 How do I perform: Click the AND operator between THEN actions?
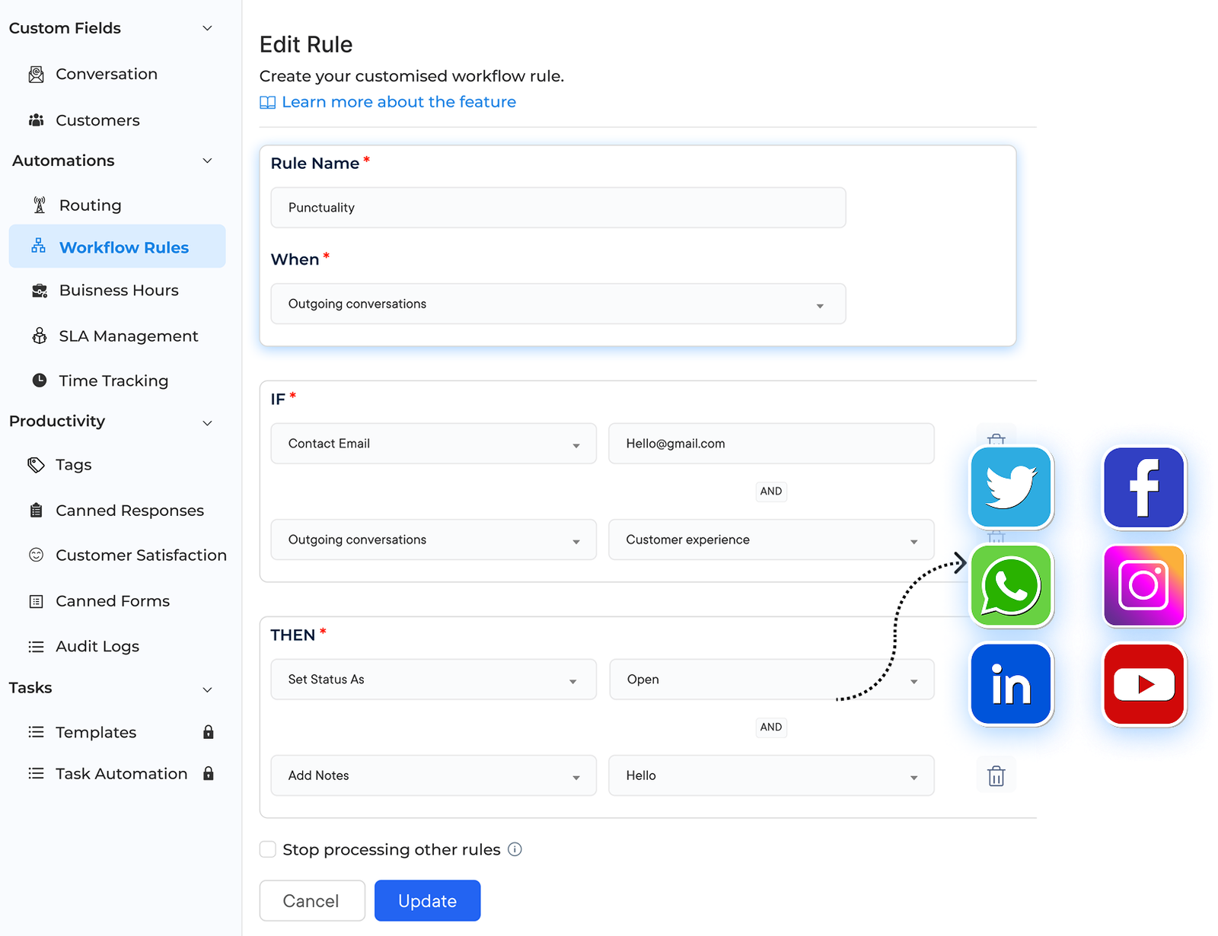[771, 727]
